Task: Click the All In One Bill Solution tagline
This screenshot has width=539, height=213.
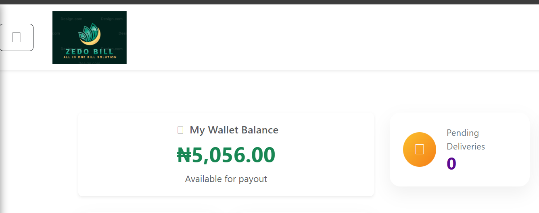Action: coord(90,57)
